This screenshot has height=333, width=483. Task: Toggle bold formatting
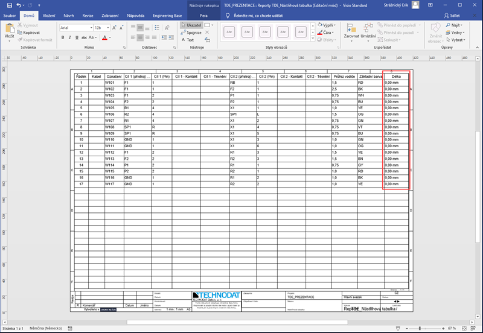coord(62,37)
